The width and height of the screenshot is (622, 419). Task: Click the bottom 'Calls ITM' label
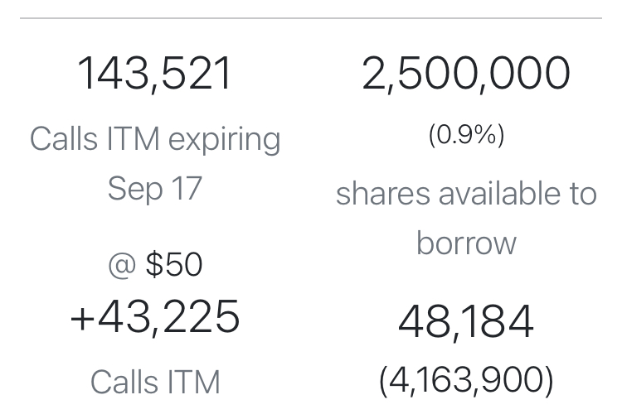155,382
